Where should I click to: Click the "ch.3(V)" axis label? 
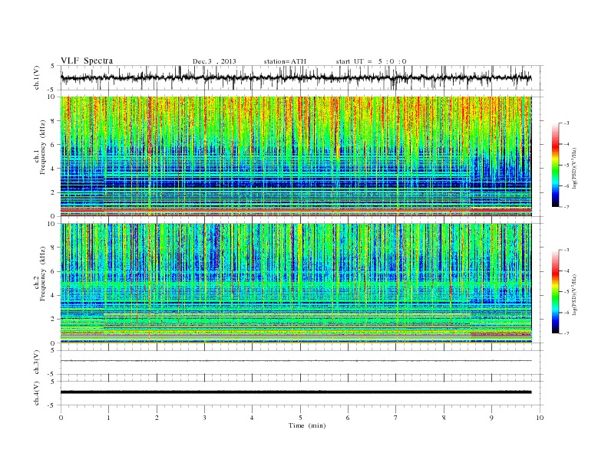tap(37, 362)
